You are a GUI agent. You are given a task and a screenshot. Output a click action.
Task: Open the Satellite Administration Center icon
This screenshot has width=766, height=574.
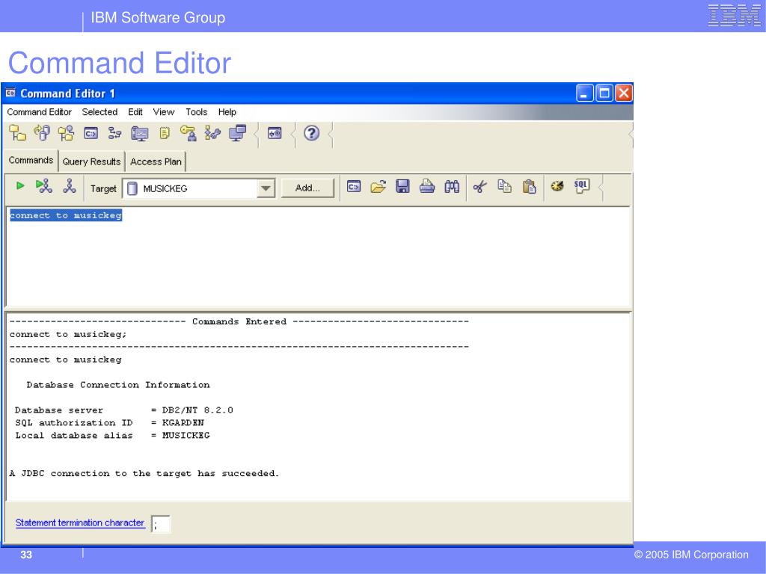(x=66, y=133)
